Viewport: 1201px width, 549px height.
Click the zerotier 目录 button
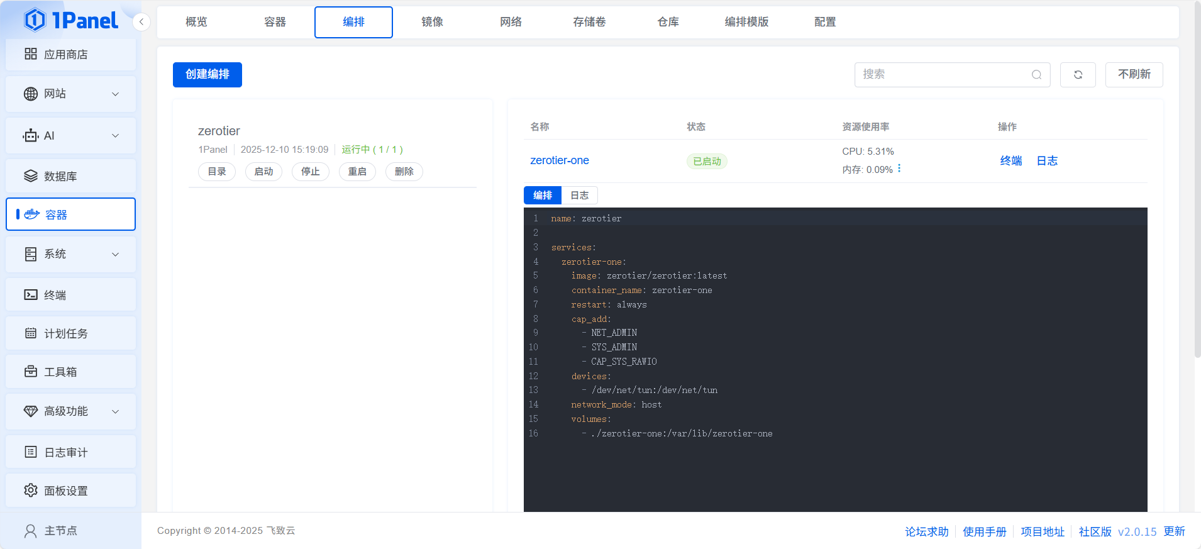click(x=217, y=172)
